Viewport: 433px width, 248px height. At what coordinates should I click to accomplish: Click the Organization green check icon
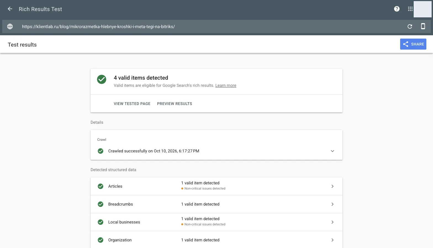click(101, 240)
